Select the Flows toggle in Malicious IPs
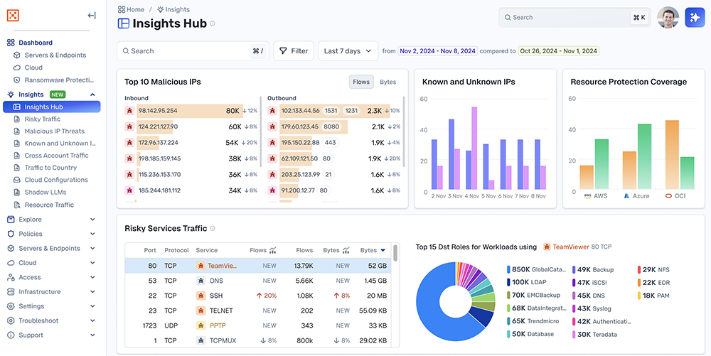711x356 pixels. coord(361,82)
